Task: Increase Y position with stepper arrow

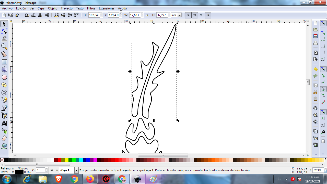Action: pyautogui.click(x=121, y=14)
